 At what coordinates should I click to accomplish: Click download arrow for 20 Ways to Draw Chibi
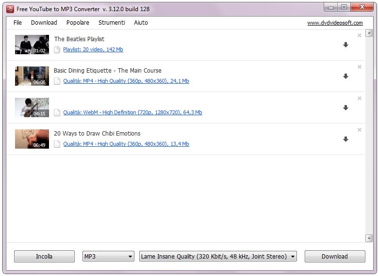click(345, 139)
